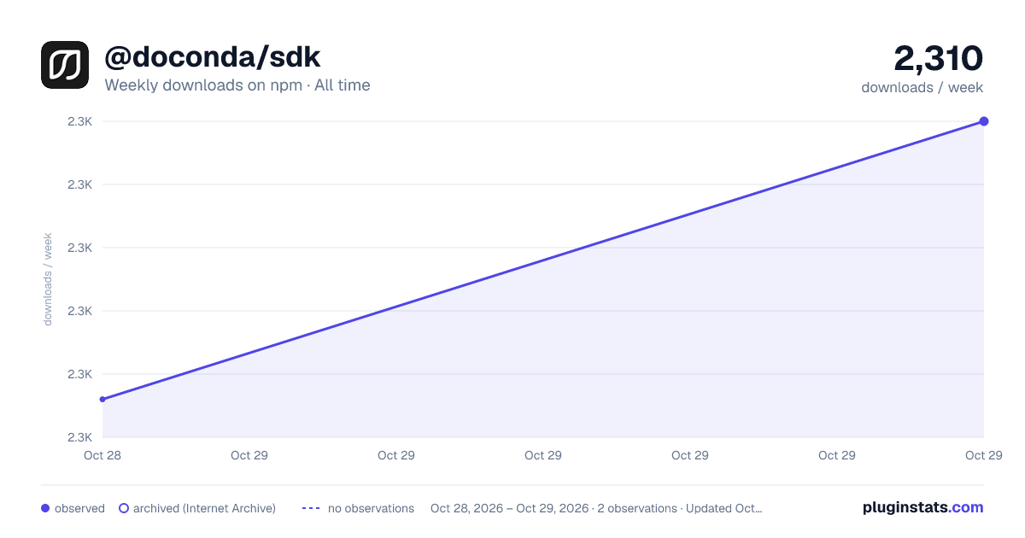Screen dimensions: 1025x538
Task: Select the final Oct 29 data point marker
Action: click(984, 121)
